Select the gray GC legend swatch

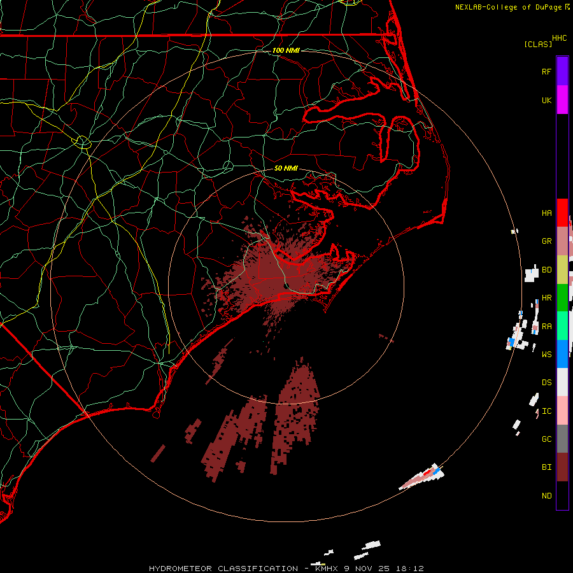coord(562,439)
